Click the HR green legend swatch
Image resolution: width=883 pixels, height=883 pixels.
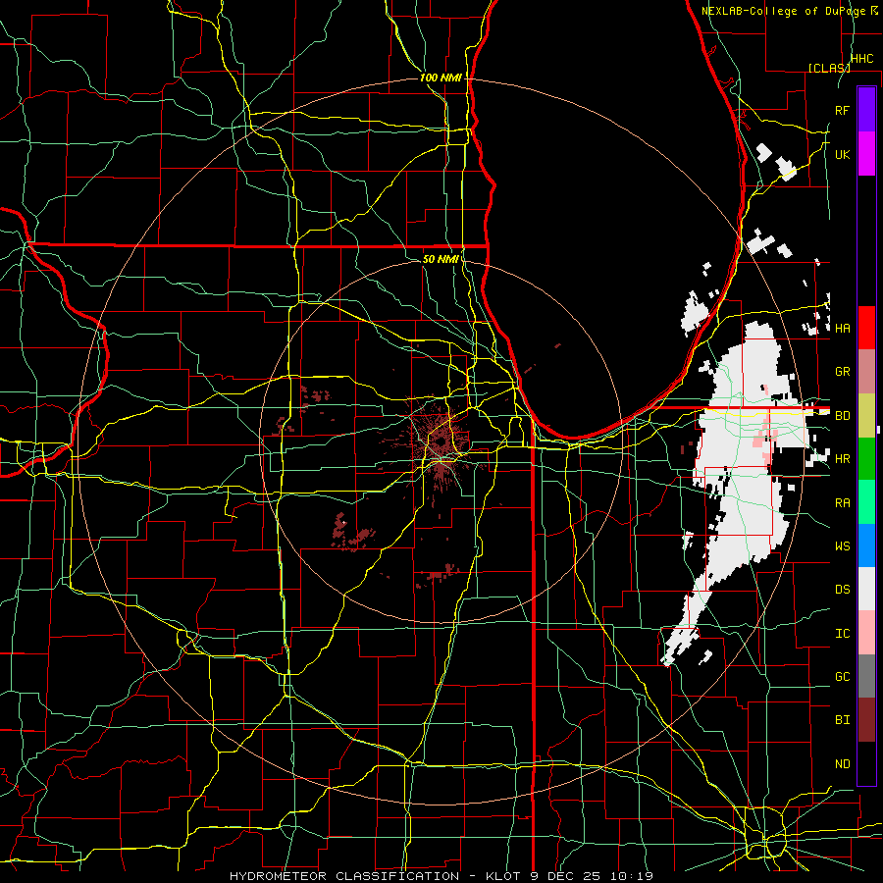pyautogui.click(x=866, y=459)
